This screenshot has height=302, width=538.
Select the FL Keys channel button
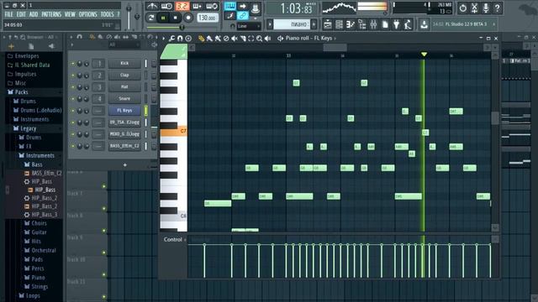pyautogui.click(x=124, y=111)
